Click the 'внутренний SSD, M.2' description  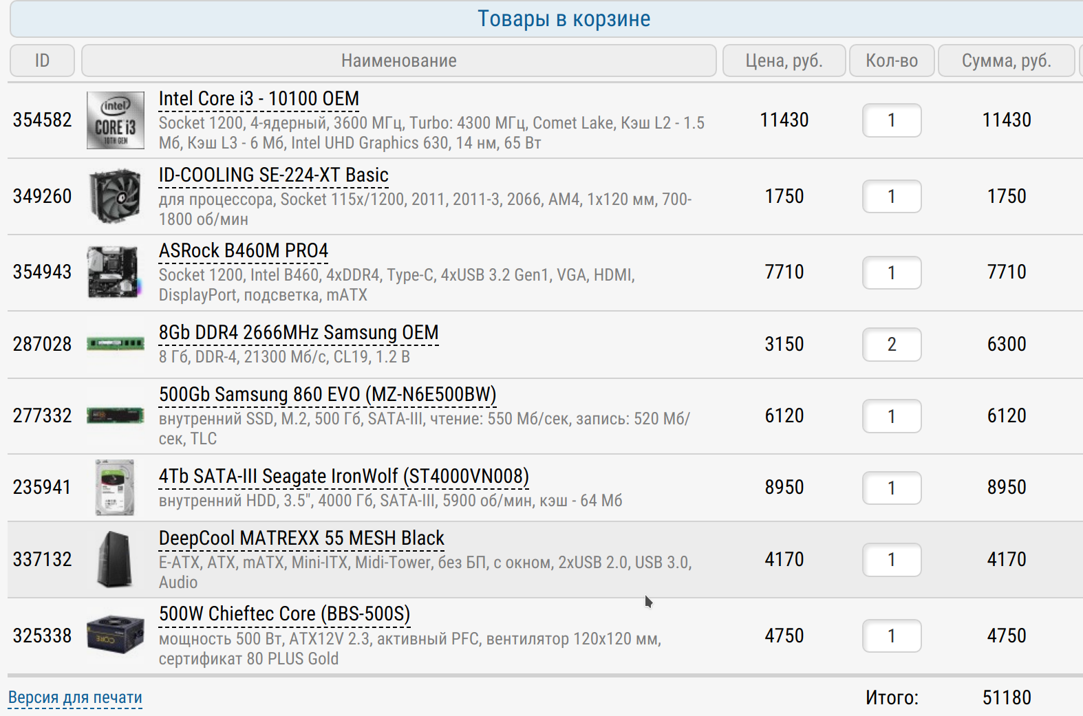[425, 428]
